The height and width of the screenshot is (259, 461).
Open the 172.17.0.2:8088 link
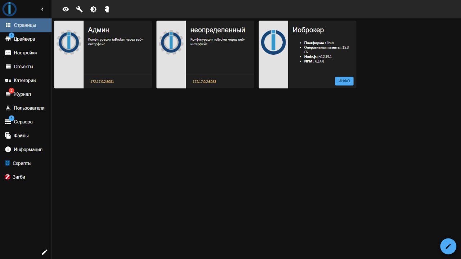[204, 82]
